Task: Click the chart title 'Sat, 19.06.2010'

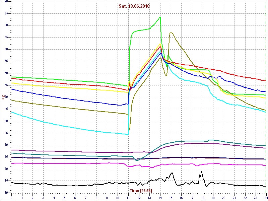Action: pos(134,6)
